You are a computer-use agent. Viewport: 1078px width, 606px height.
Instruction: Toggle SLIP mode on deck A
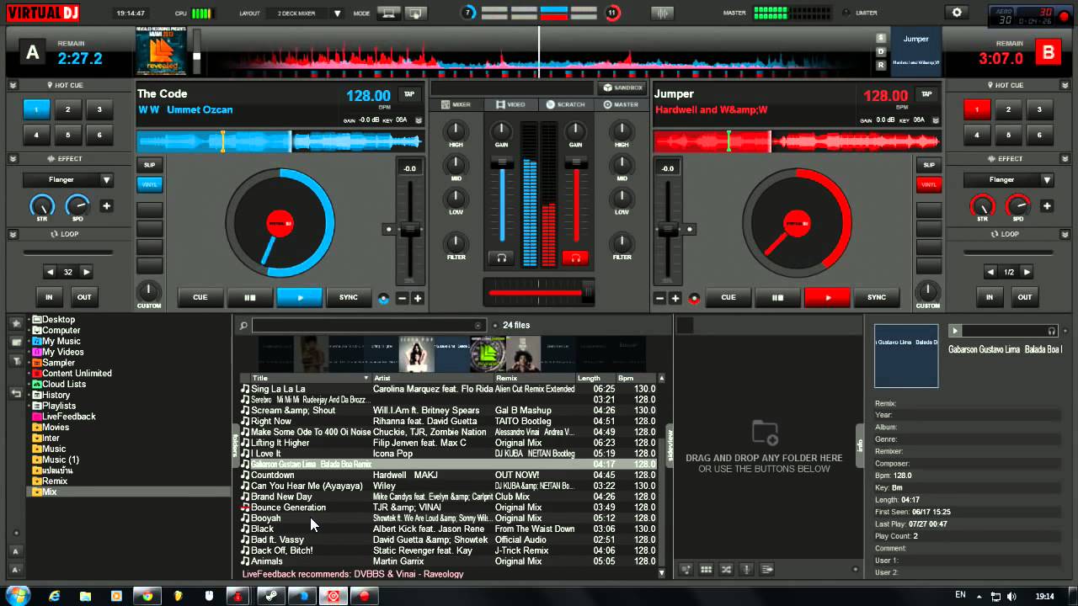pos(150,165)
